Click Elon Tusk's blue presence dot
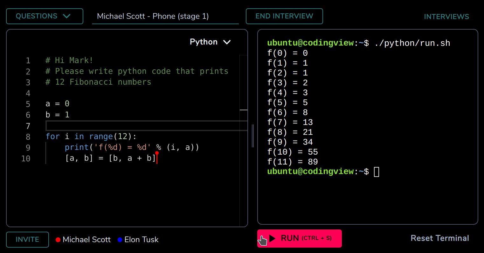Image resolution: width=484 pixels, height=253 pixels. coord(120,240)
